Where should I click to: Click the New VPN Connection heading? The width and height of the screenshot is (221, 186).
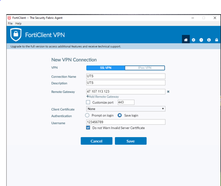coord(74,60)
